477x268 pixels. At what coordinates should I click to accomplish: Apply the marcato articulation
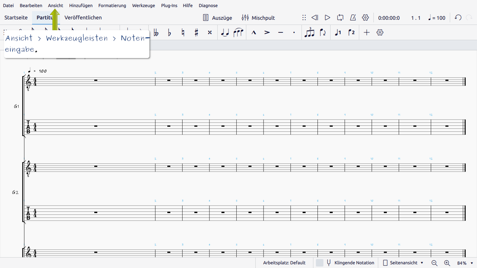(254, 33)
